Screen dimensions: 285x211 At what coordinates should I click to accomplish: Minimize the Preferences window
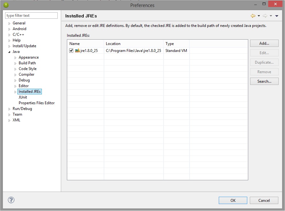(256, 4)
